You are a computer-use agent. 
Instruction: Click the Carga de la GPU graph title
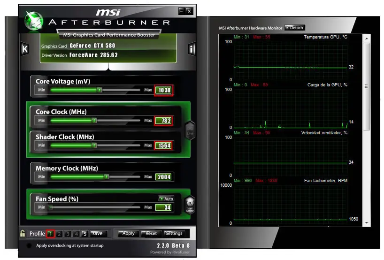[327, 84]
